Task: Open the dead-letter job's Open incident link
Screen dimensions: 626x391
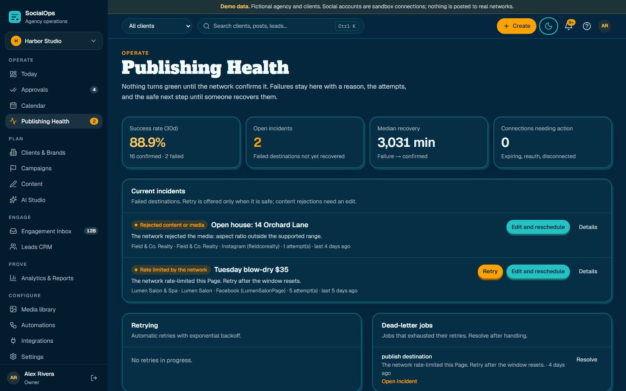Action: pos(400,381)
